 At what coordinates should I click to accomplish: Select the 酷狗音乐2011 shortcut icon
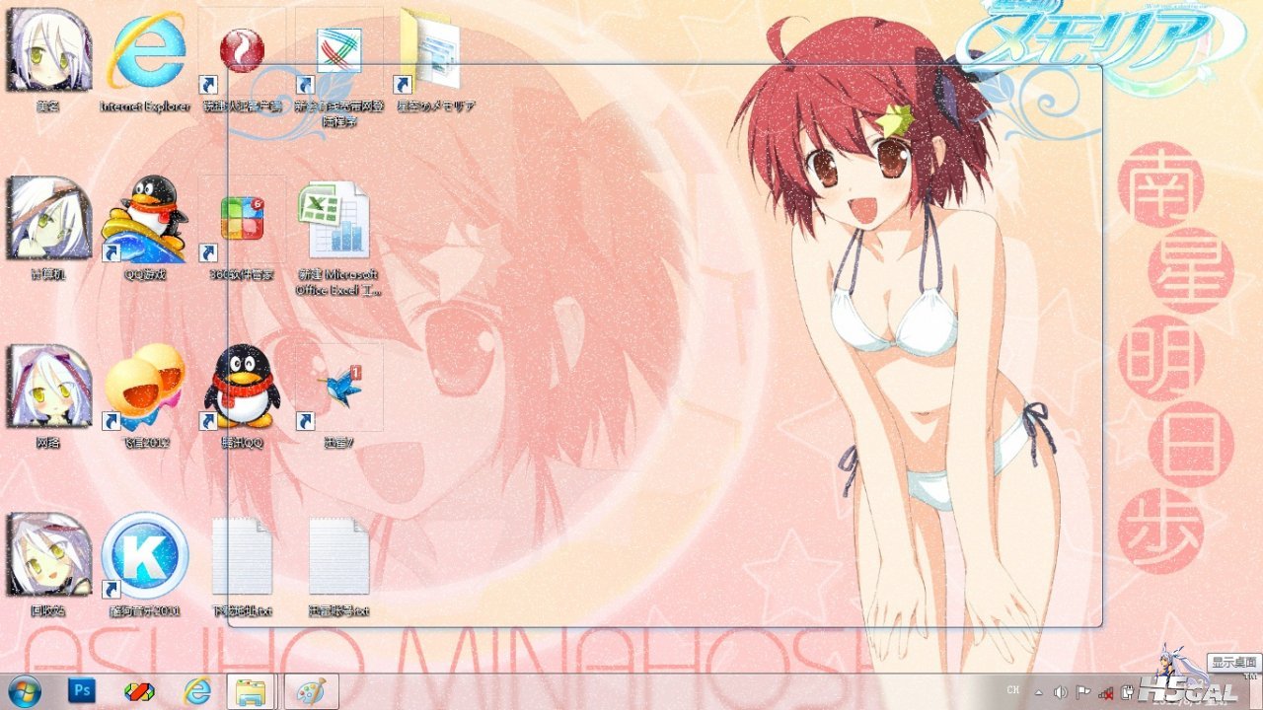pyautogui.click(x=145, y=565)
